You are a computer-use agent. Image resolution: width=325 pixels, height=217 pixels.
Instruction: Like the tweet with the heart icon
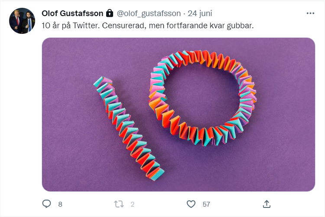[191, 204]
